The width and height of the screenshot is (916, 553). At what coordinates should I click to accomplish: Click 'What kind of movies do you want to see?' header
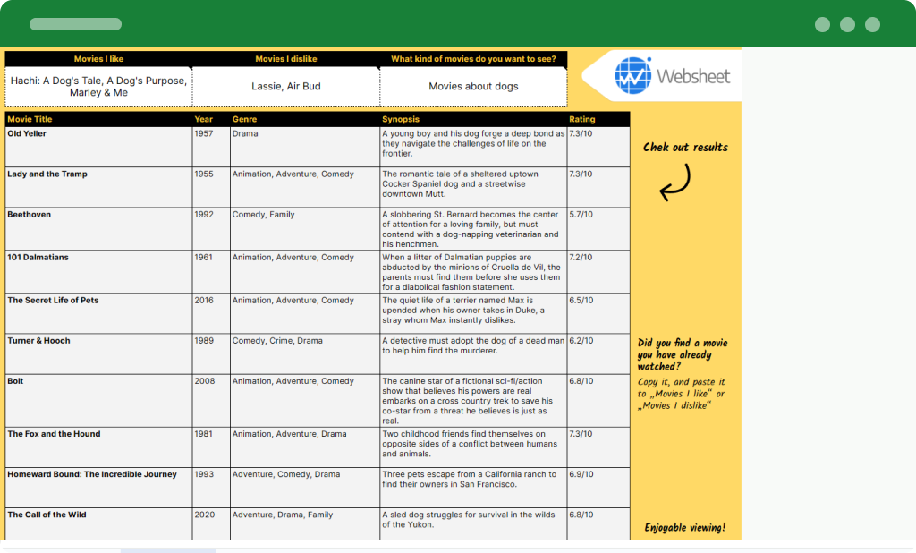tap(473, 59)
